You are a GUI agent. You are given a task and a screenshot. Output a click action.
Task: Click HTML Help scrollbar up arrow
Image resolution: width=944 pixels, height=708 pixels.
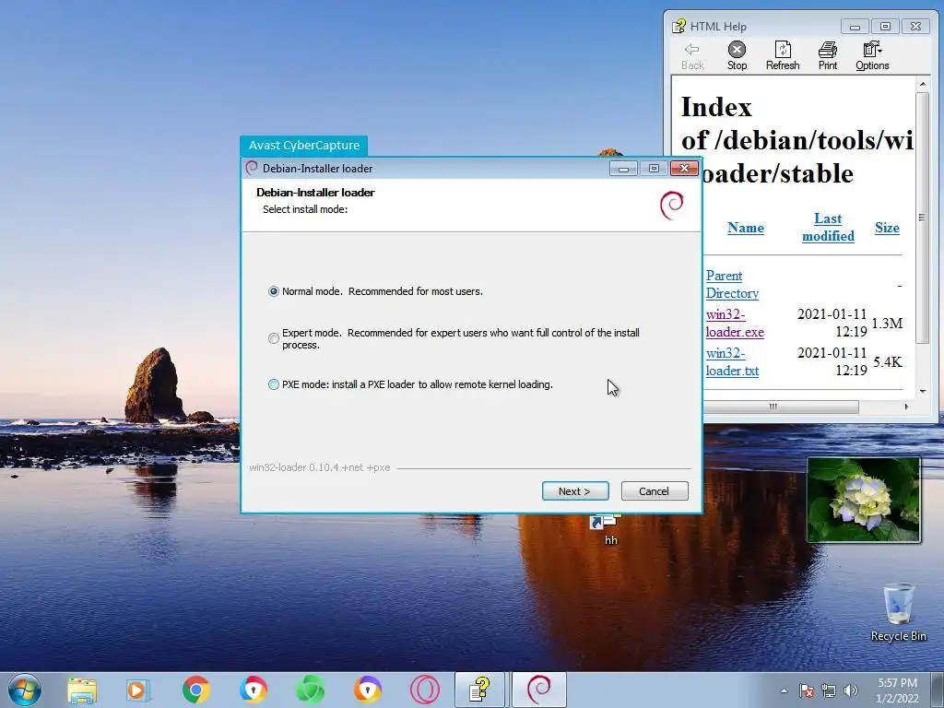coord(922,84)
